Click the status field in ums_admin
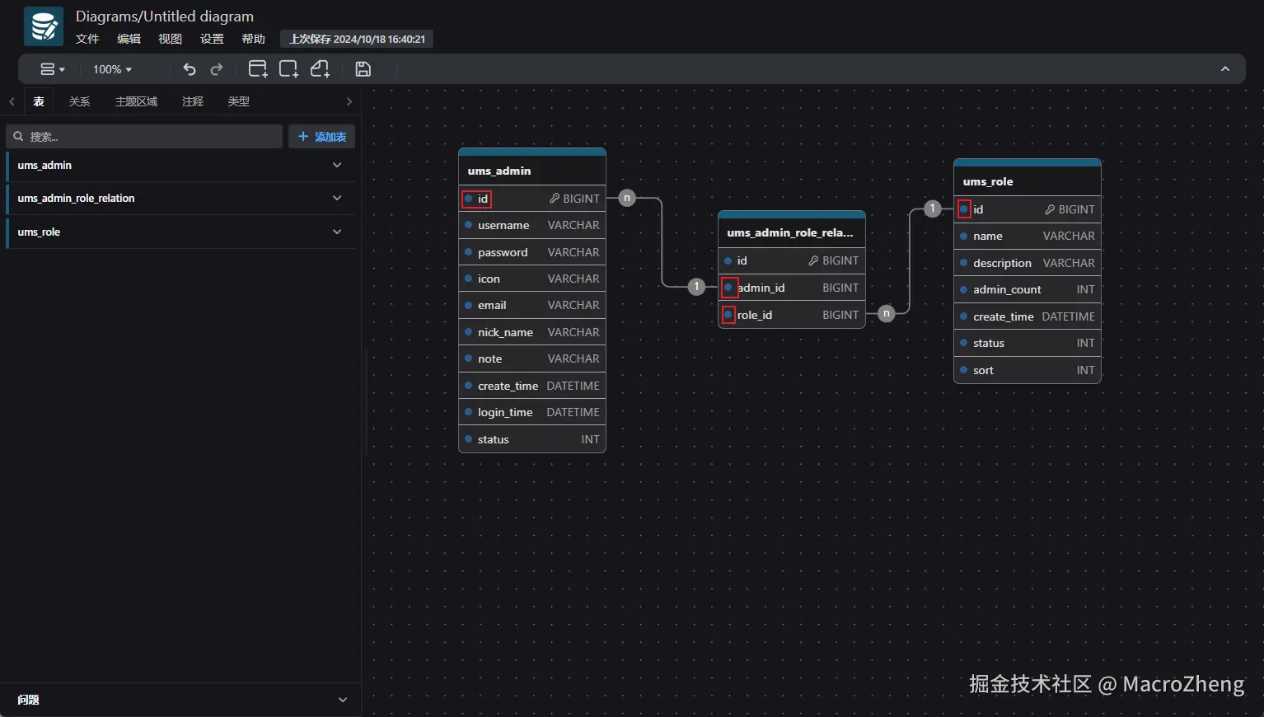The height and width of the screenshot is (717, 1264). click(x=532, y=439)
